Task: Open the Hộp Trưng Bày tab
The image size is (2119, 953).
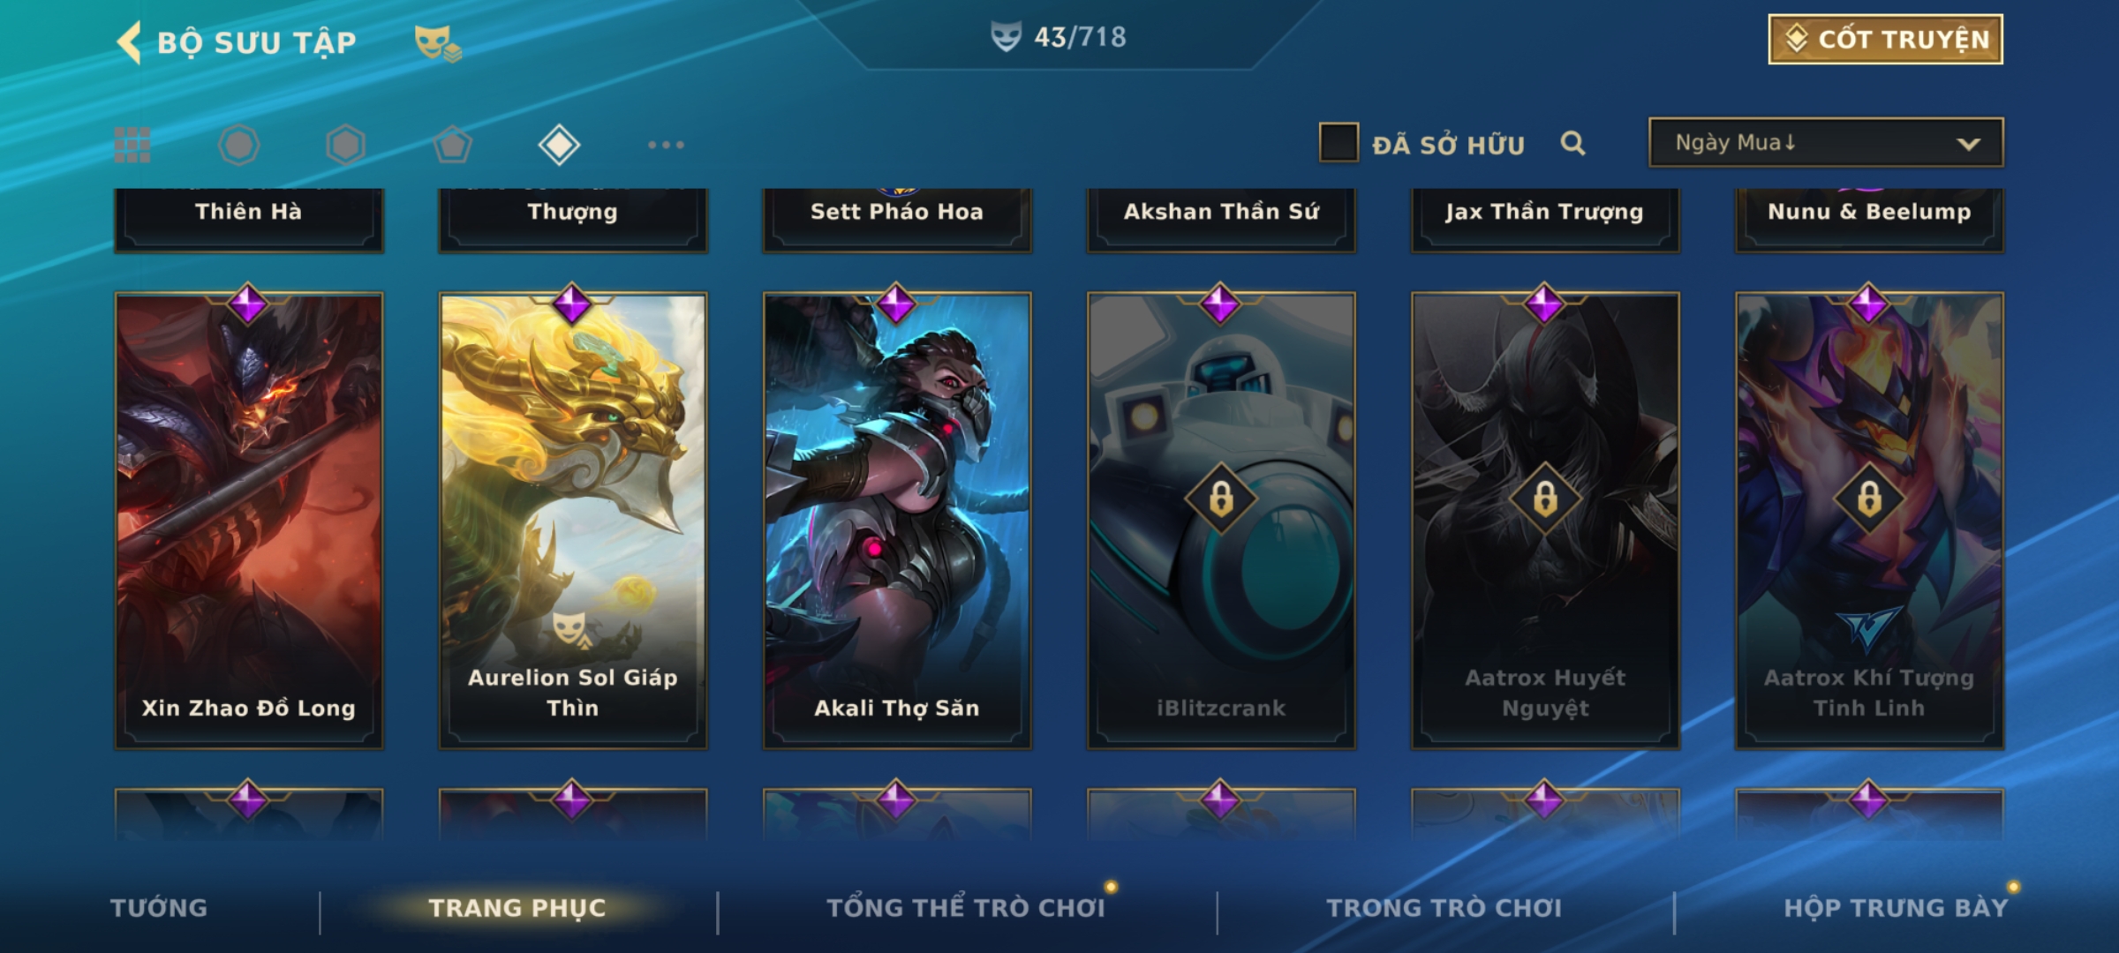Action: pos(1896,908)
